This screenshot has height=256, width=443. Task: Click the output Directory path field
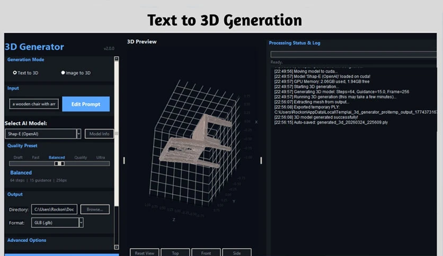(x=54, y=209)
